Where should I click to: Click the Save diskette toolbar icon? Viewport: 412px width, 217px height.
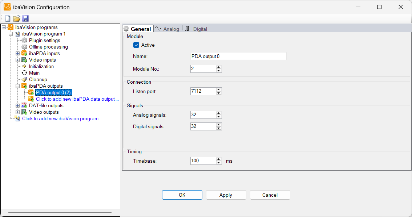tap(25, 18)
